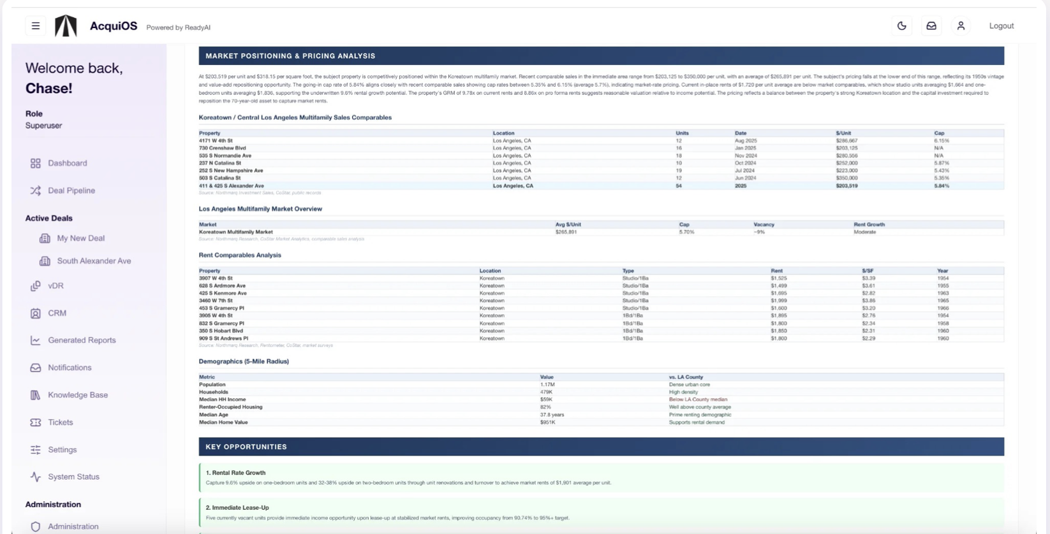
Task: Select 252 S New Hampshire Ave row
Action: [601, 171]
